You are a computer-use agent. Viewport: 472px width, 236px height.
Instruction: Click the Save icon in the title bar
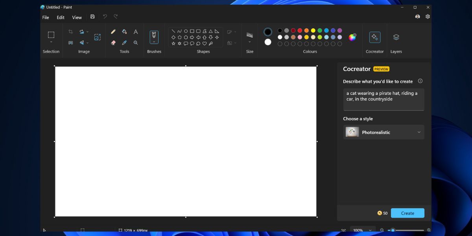[x=92, y=16]
